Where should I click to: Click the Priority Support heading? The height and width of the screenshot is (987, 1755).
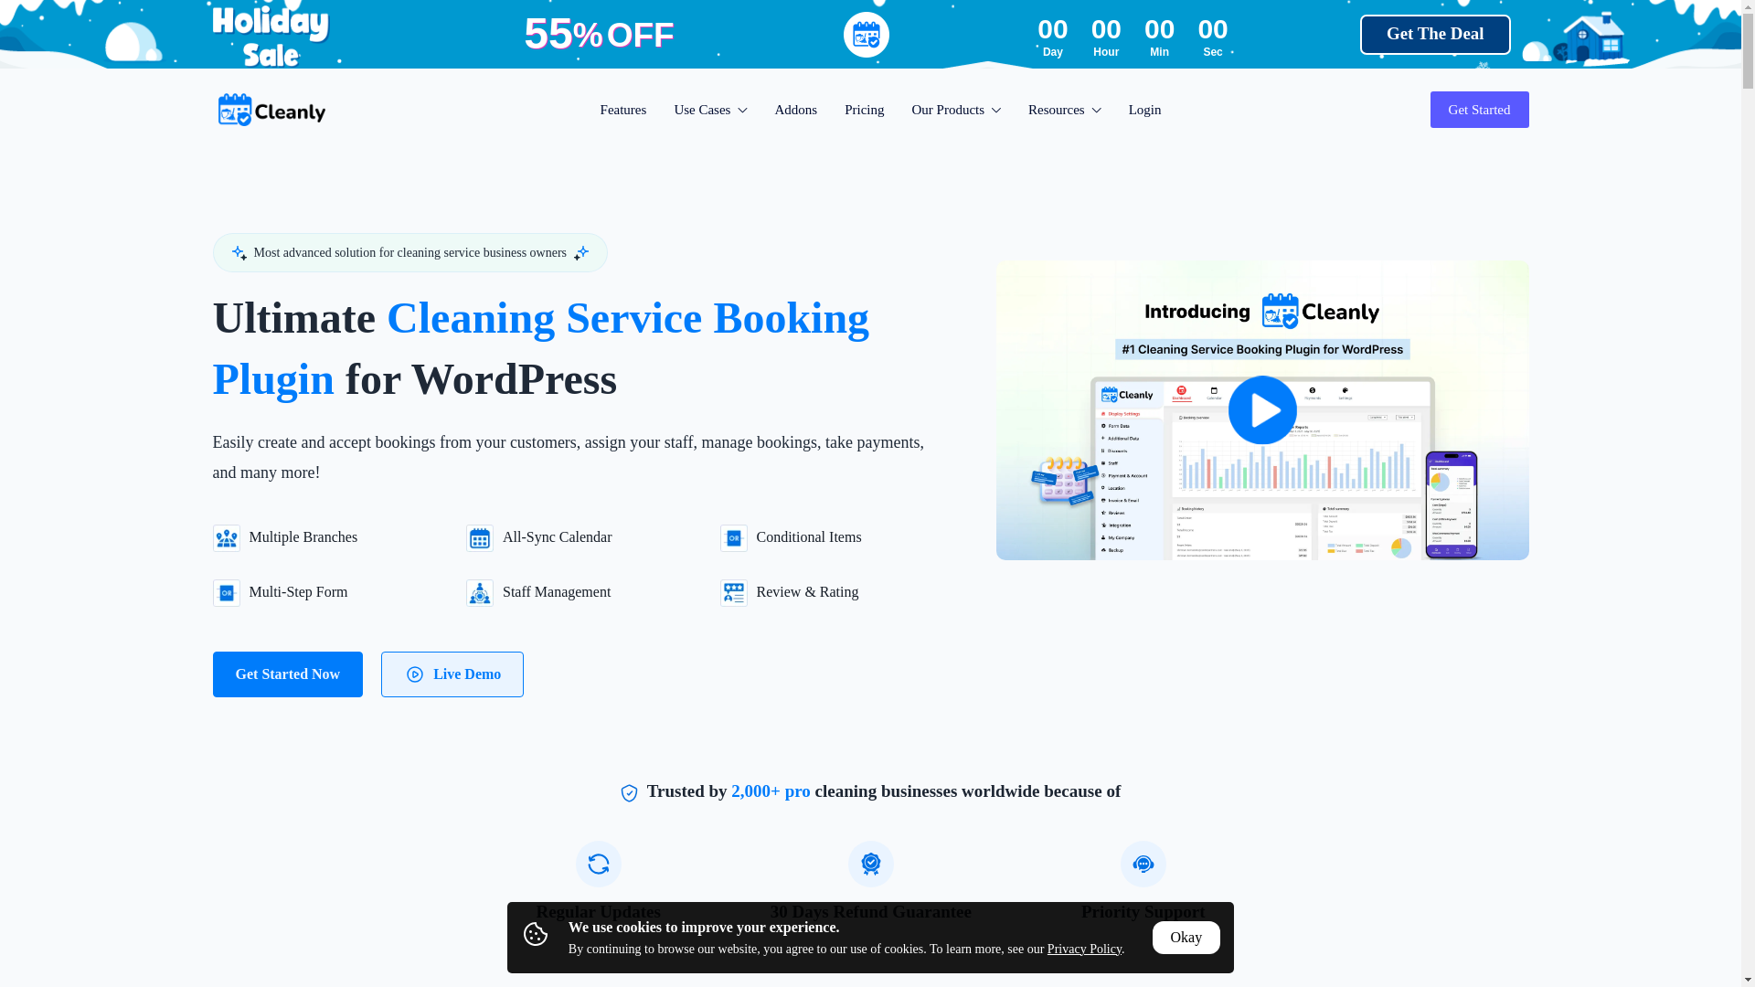(x=1143, y=911)
